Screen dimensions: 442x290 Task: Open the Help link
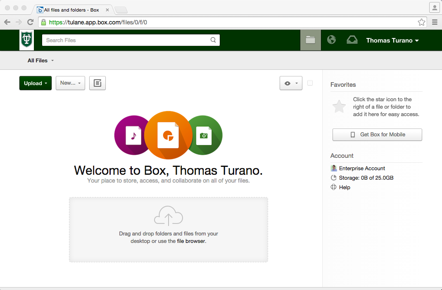click(345, 188)
